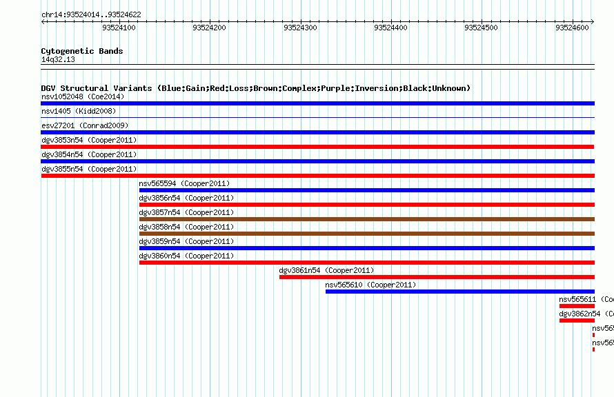
Task: Click the red loss bar for dgv3855n54
Action: click(317, 176)
